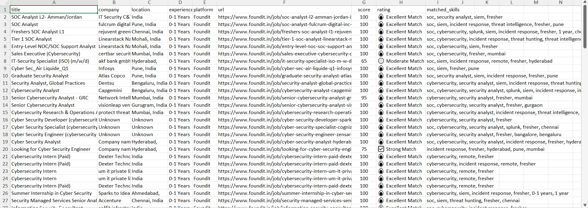Select the score cell showing 75
This screenshot has height=208, width=588.
tap(364, 149)
